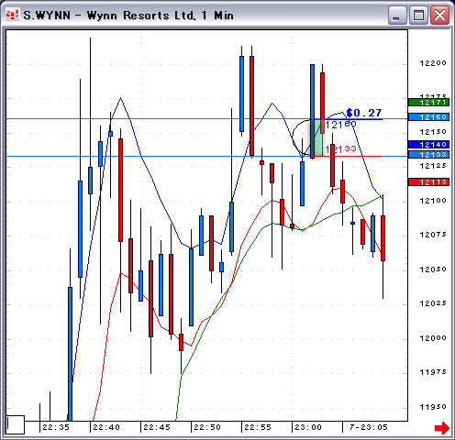
Task: Click the 23:00 time axis label
Action: [x=308, y=427]
